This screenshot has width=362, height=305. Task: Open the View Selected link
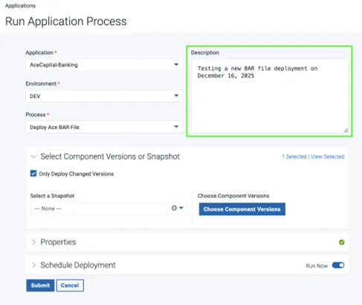[x=327, y=157]
